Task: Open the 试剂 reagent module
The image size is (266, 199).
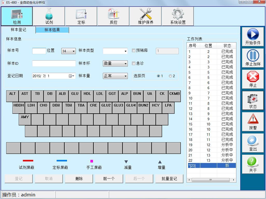Action: (x=49, y=16)
